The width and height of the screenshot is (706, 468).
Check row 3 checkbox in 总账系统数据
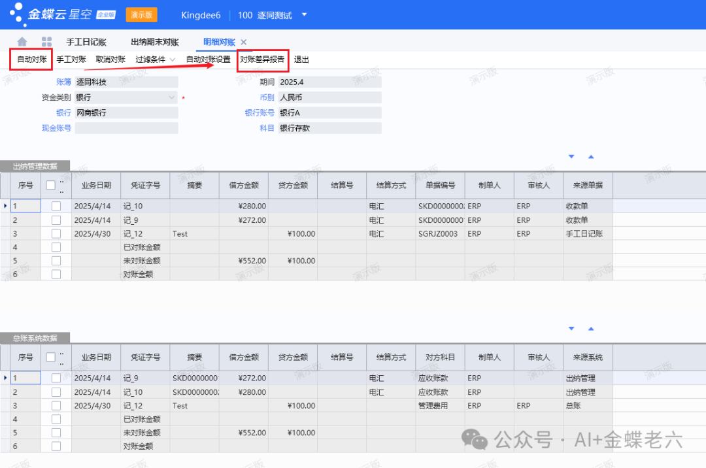56,405
